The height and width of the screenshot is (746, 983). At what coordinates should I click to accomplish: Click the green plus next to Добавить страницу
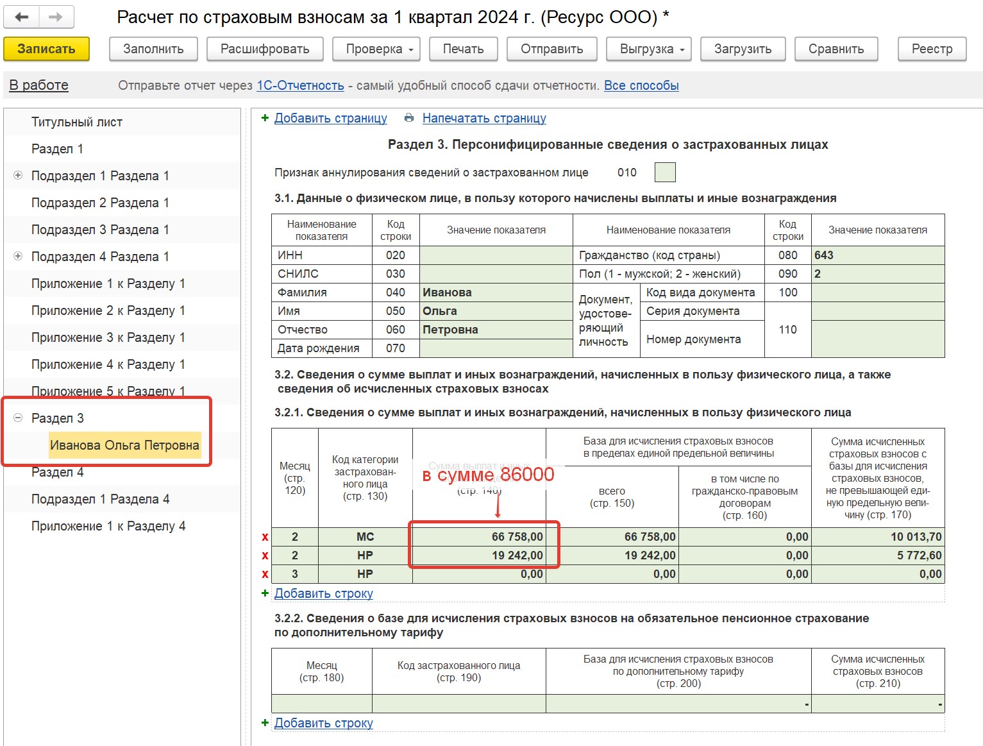click(x=265, y=118)
